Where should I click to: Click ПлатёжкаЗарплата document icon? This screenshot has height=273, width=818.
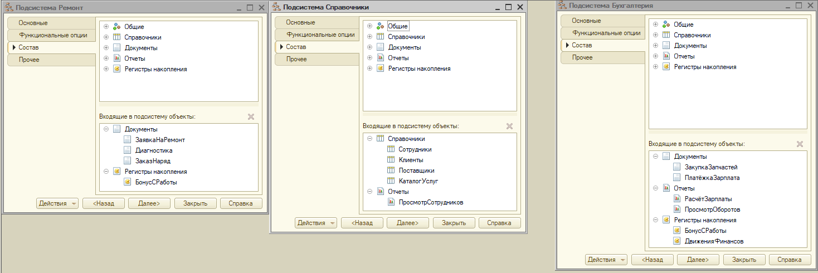[676, 177]
